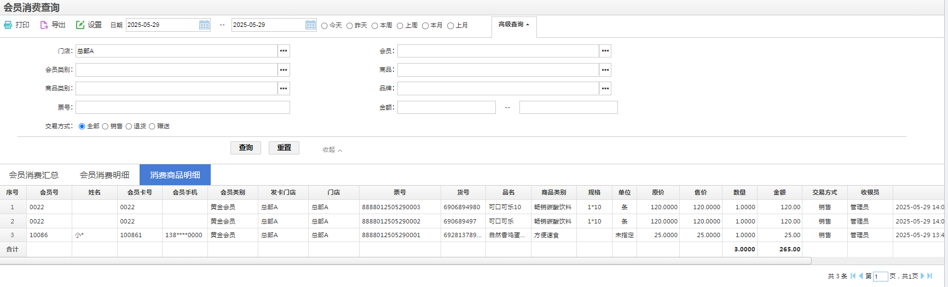The width and height of the screenshot is (948, 287).
Task: Switch to 会员消费明细 tab
Action: tap(105, 175)
